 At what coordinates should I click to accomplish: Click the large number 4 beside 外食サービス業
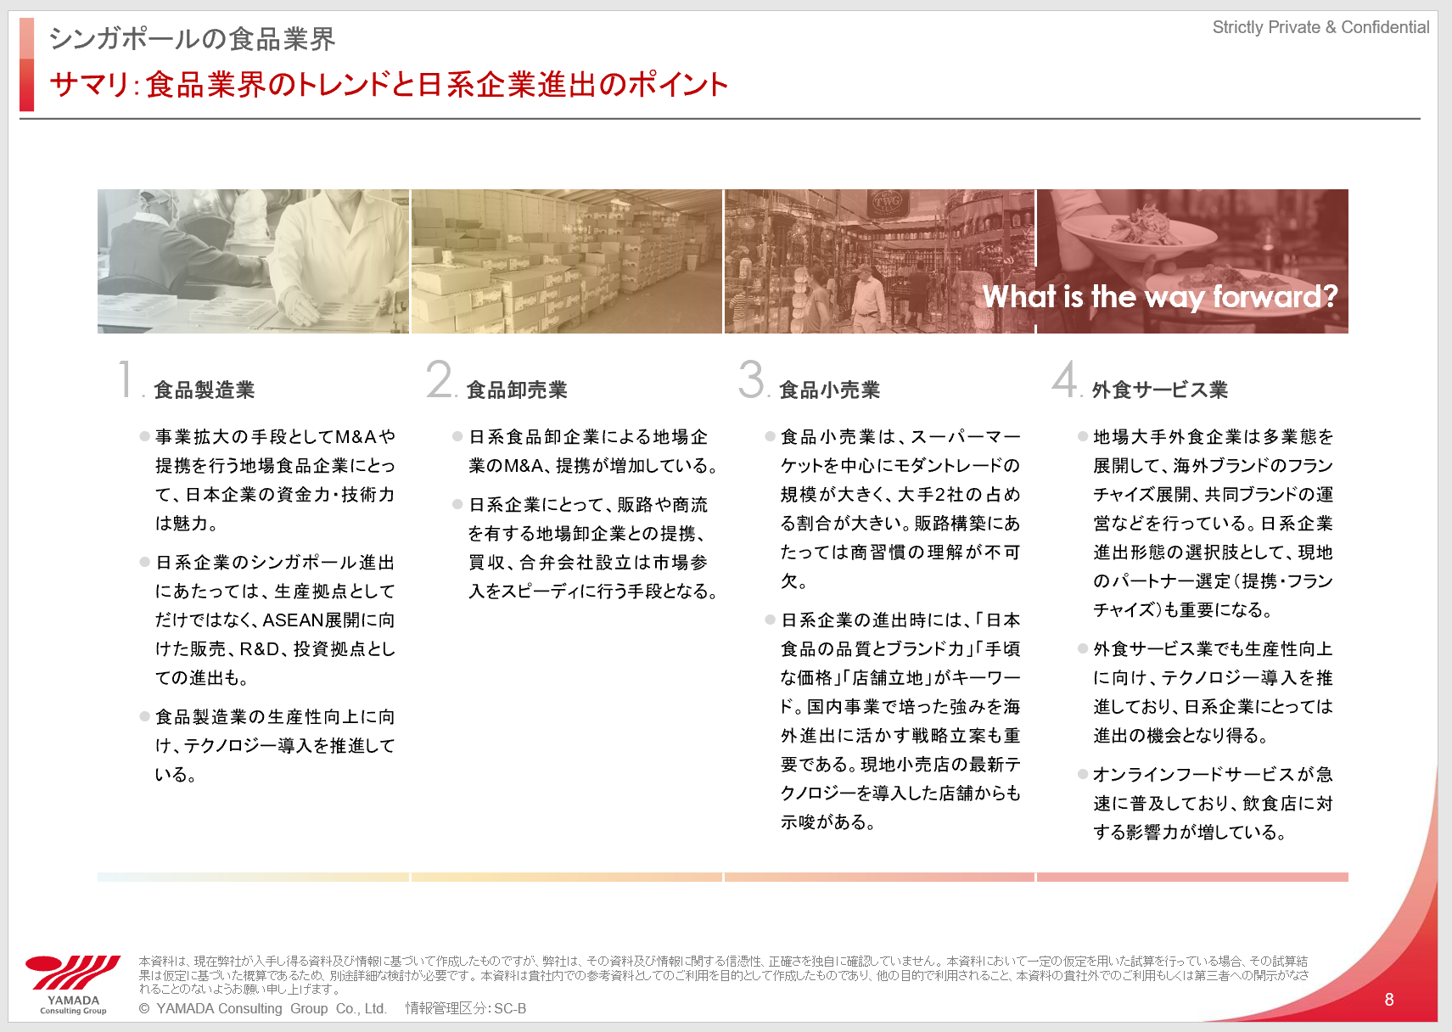click(1065, 379)
